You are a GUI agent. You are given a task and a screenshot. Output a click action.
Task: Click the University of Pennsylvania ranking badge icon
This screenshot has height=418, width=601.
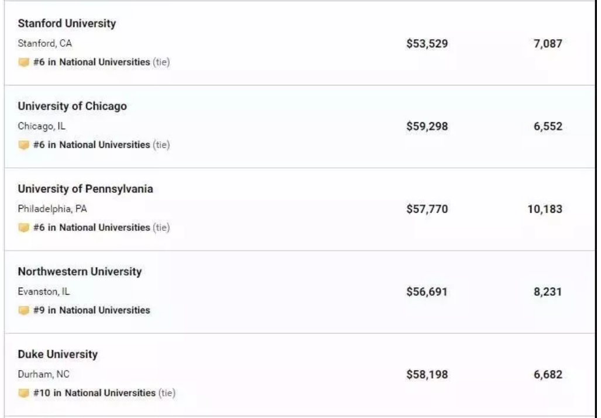tap(24, 228)
